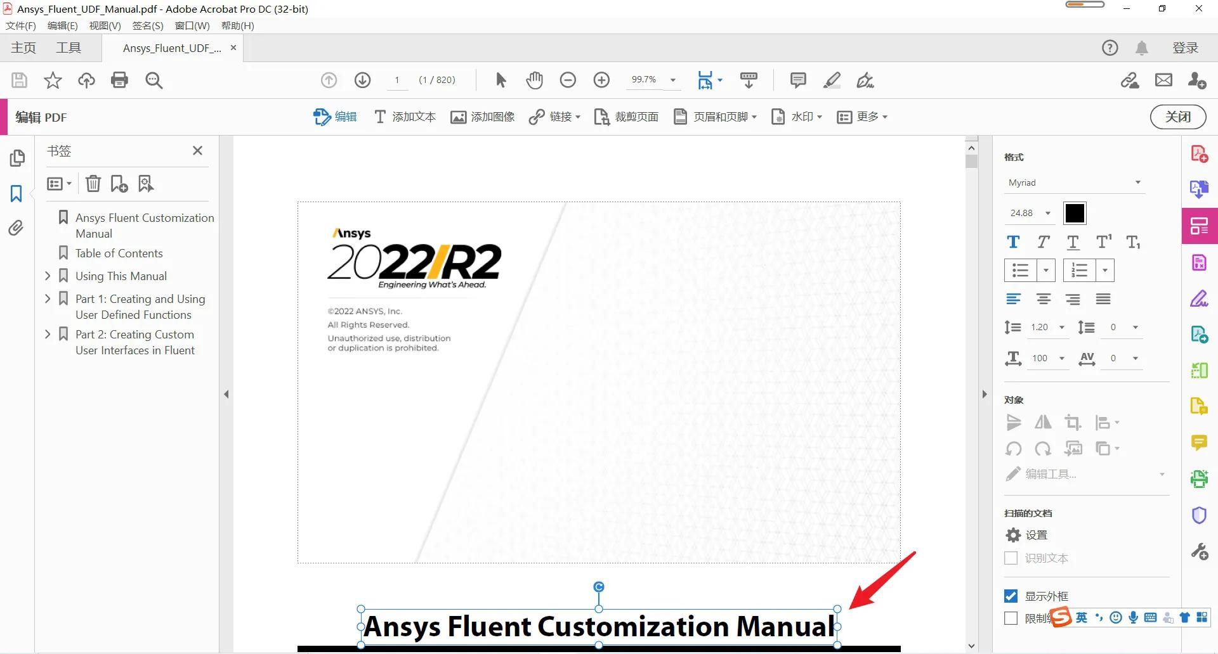
Task: Open the 窗口(W) menu
Action: tap(192, 26)
